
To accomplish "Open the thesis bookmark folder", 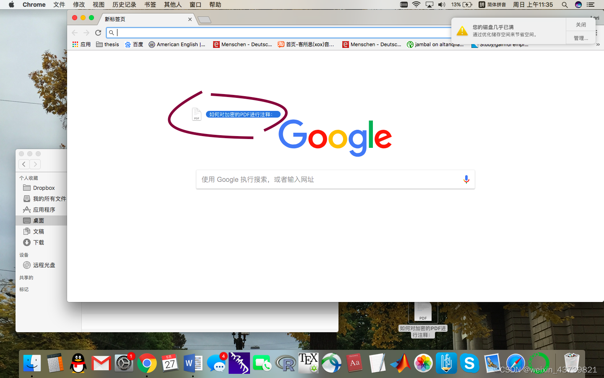I will (x=107, y=44).
